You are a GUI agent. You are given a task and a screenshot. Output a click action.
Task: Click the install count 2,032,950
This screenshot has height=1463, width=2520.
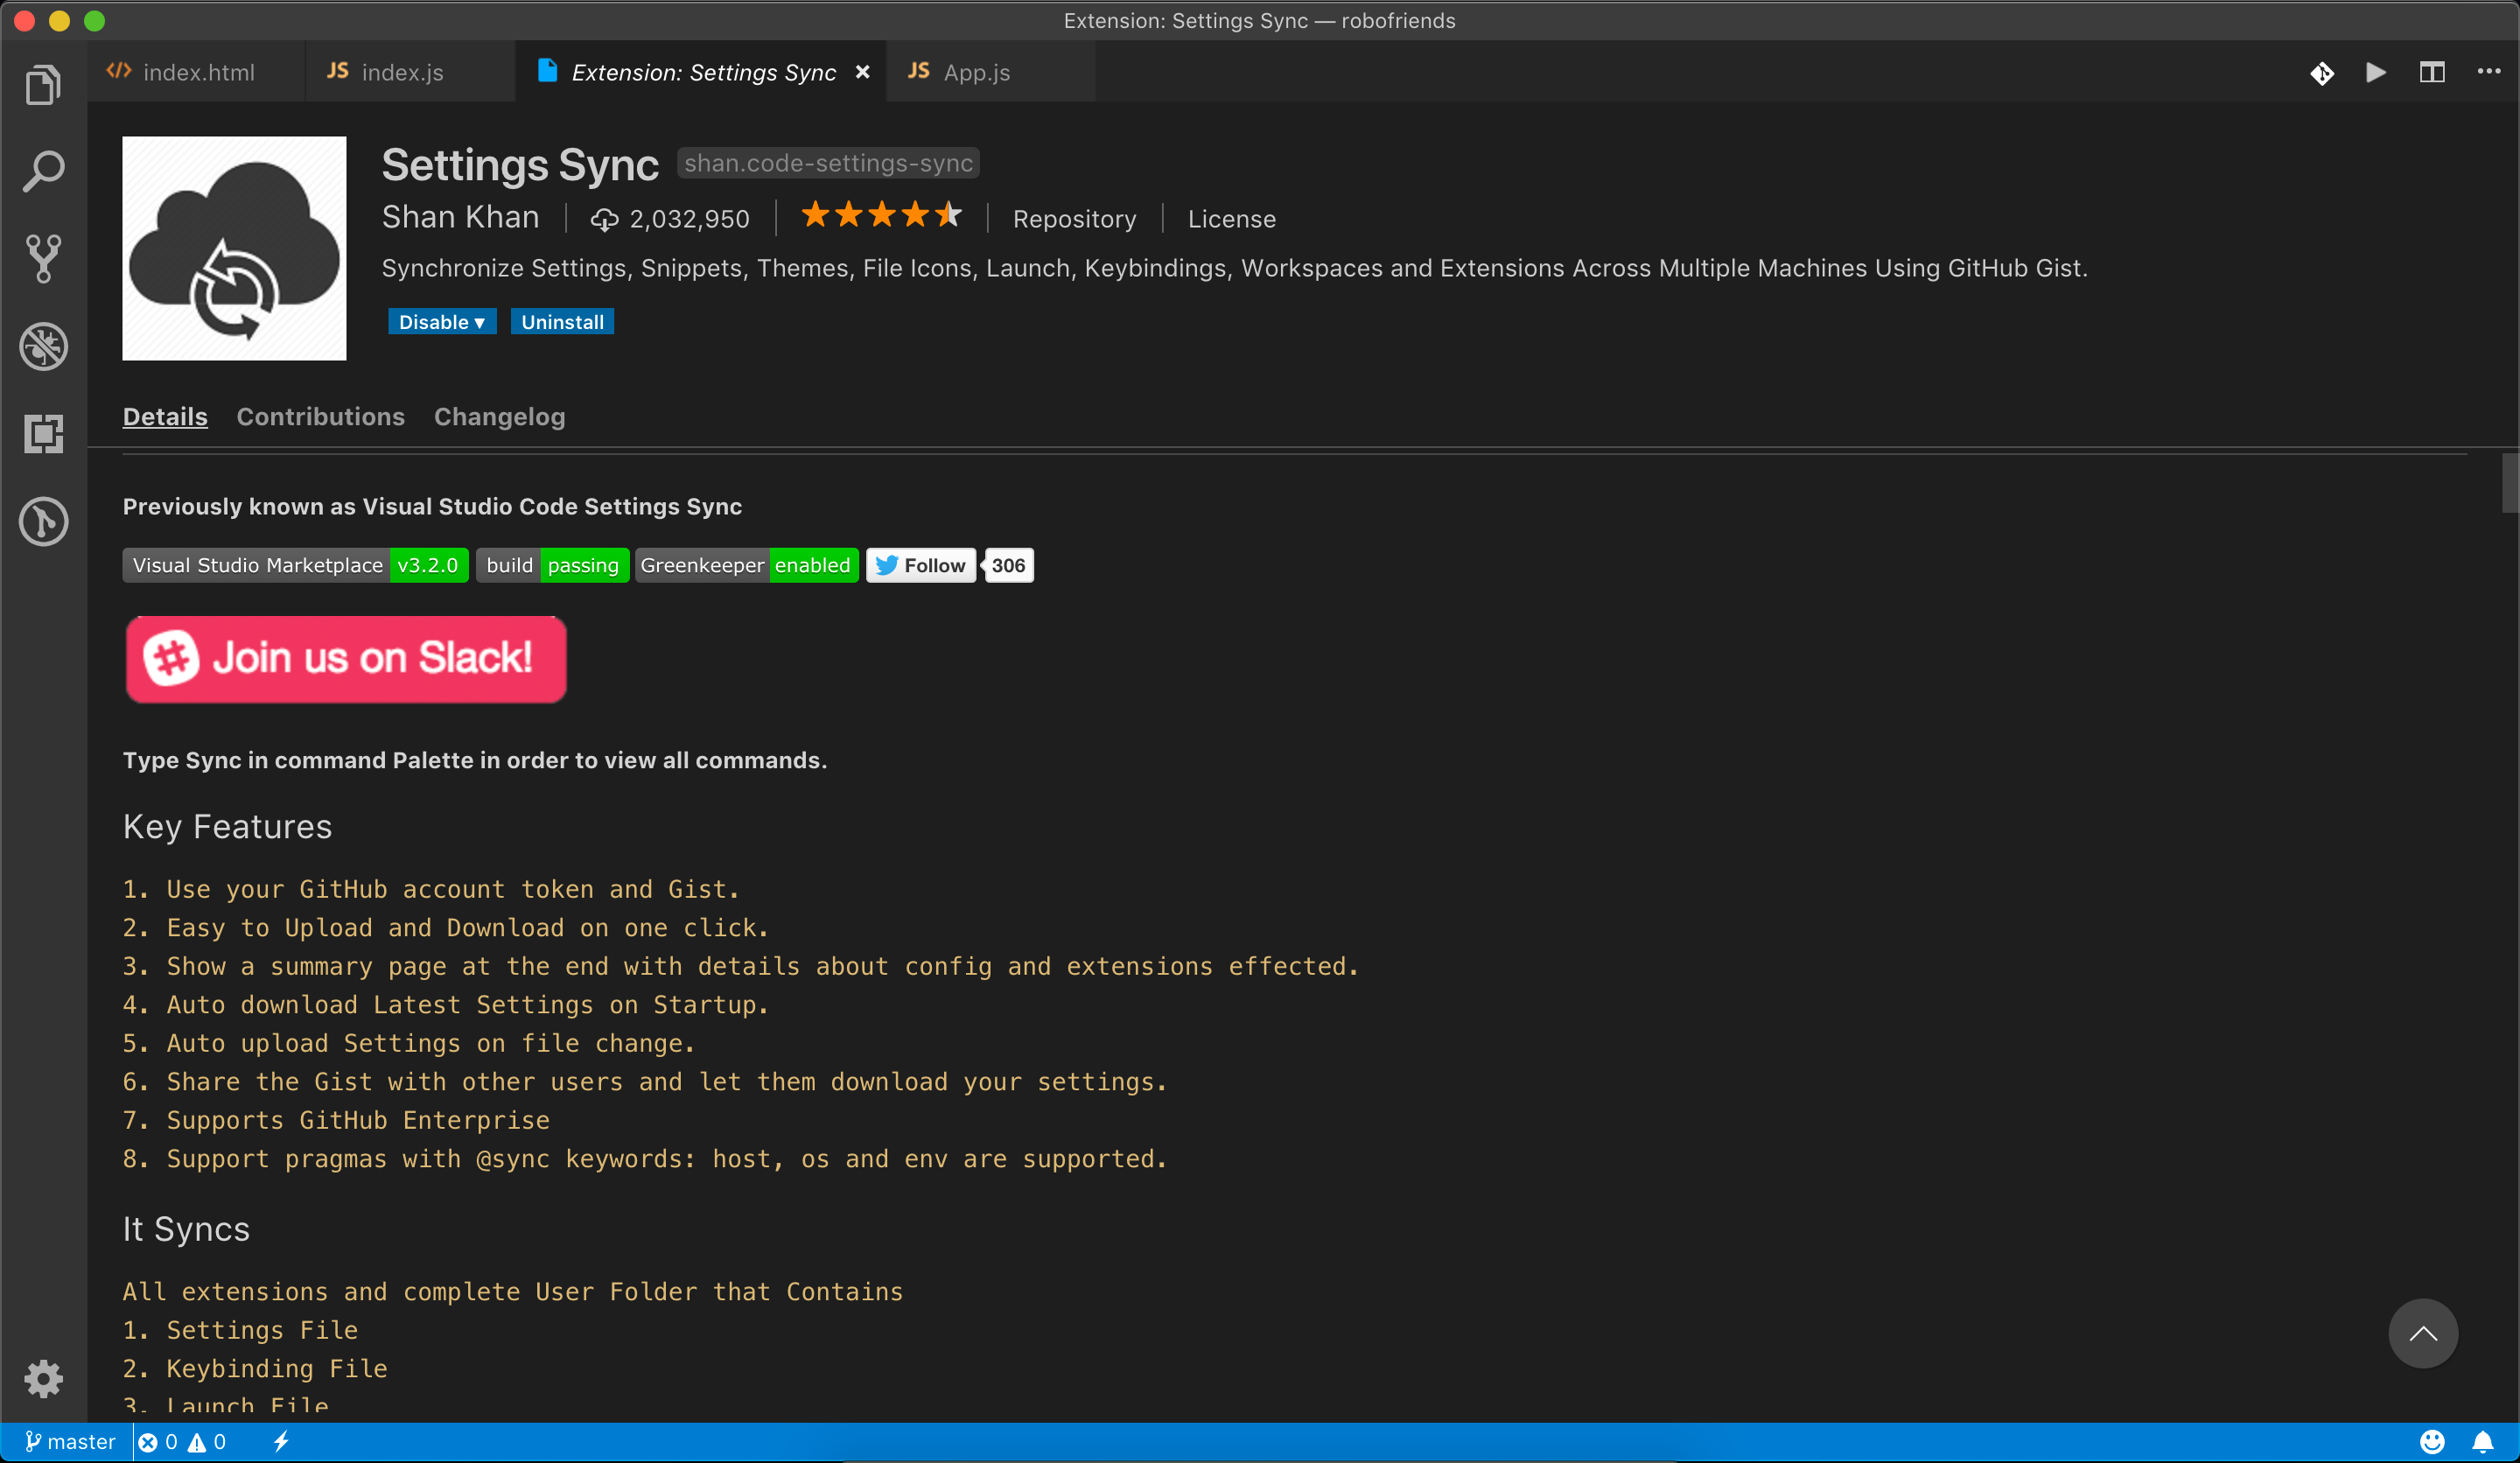[670, 219]
